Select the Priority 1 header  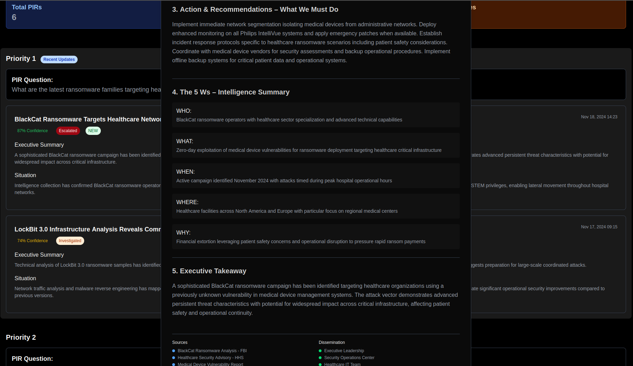(20, 58)
